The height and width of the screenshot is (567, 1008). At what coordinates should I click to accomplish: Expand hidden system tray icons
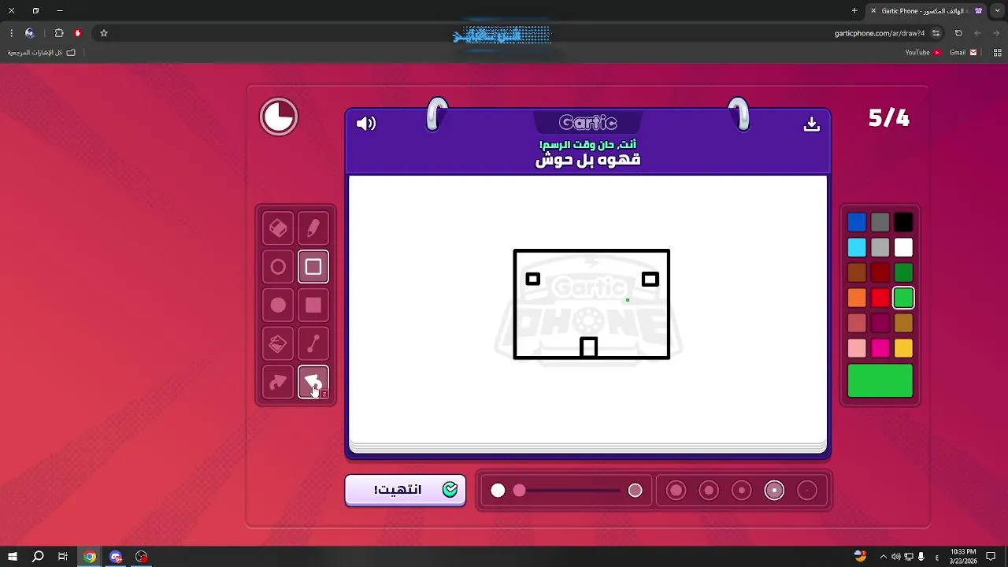[x=883, y=557]
